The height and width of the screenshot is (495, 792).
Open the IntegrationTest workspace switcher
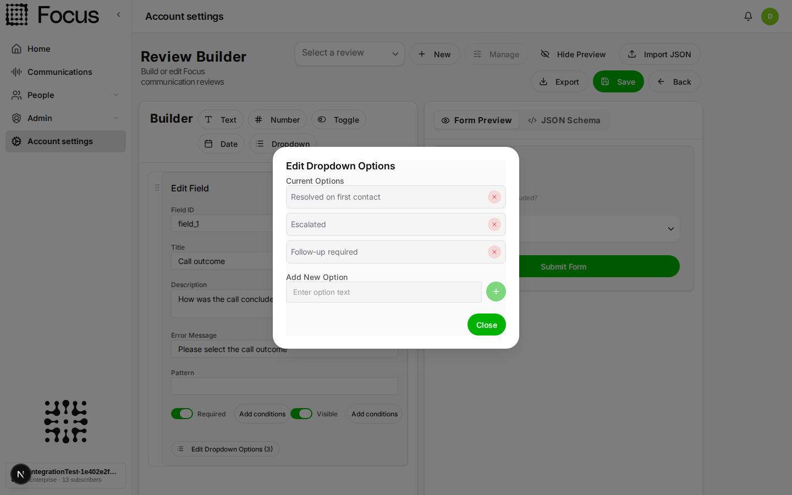(x=65, y=475)
